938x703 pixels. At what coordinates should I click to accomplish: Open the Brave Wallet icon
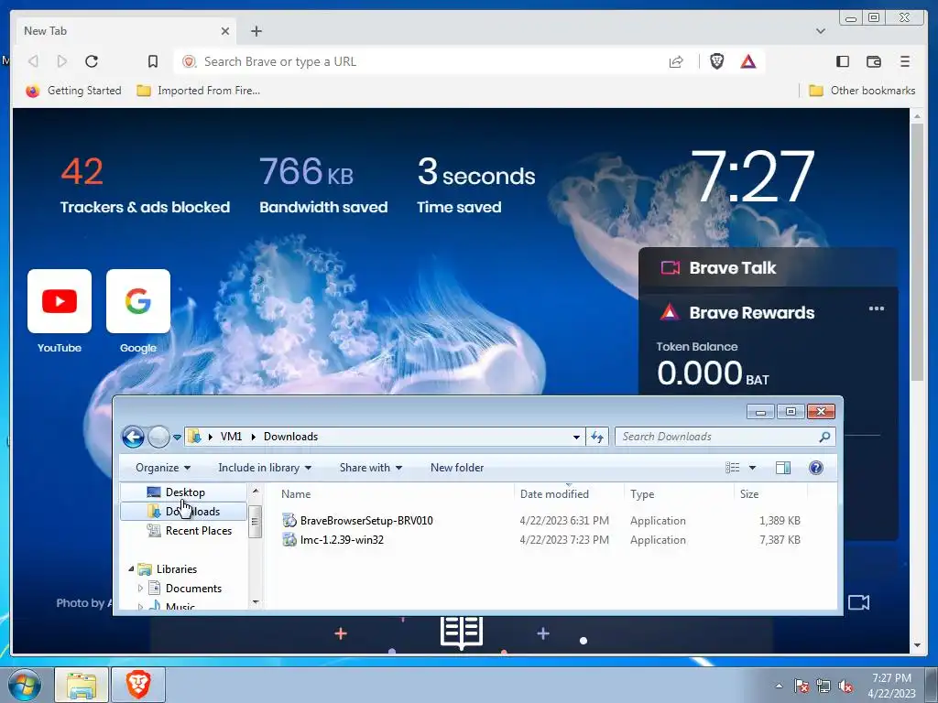(x=873, y=61)
